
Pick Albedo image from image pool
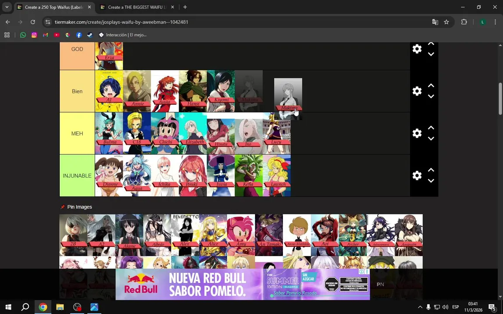[x=157, y=235]
